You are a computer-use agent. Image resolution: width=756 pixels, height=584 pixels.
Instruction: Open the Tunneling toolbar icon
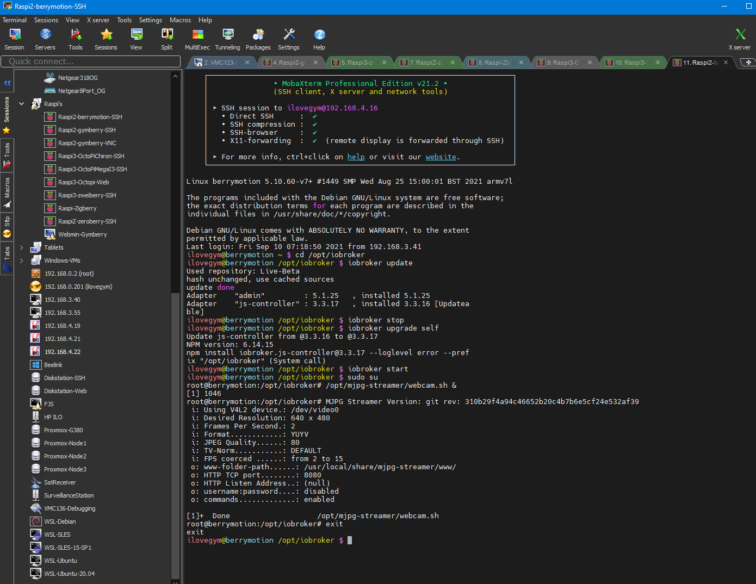tap(228, 39)
